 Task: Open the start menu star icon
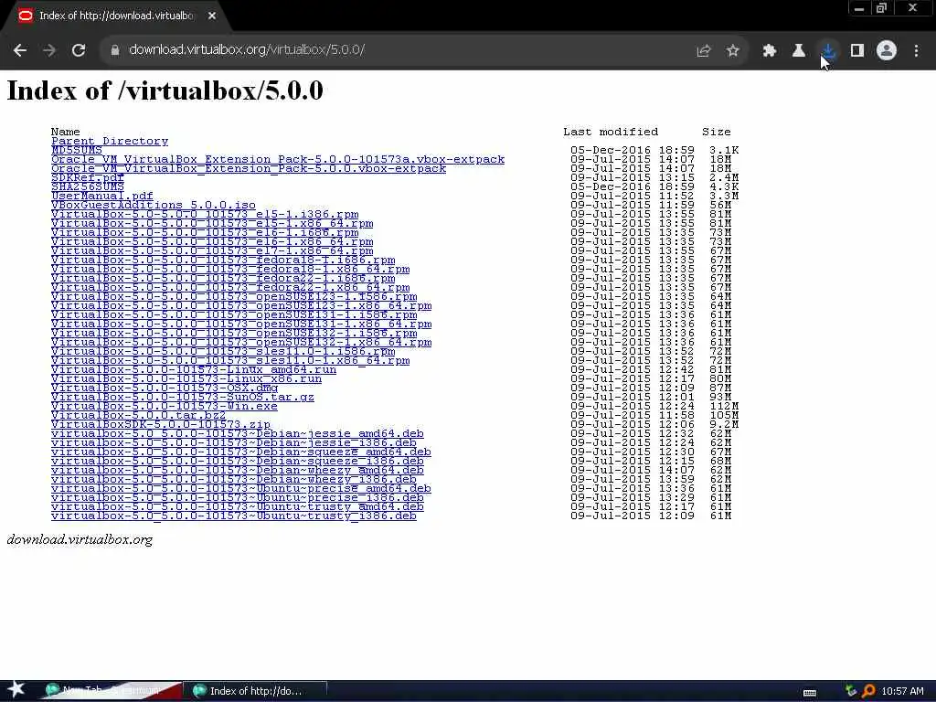click(x=16, y=689)
